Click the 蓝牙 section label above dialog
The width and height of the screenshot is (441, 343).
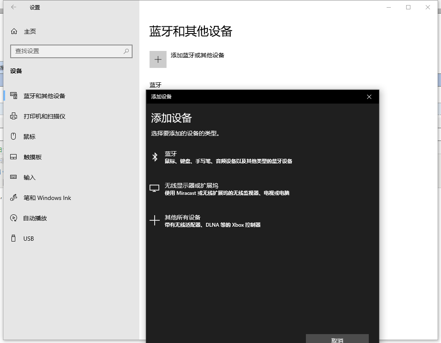155,85
